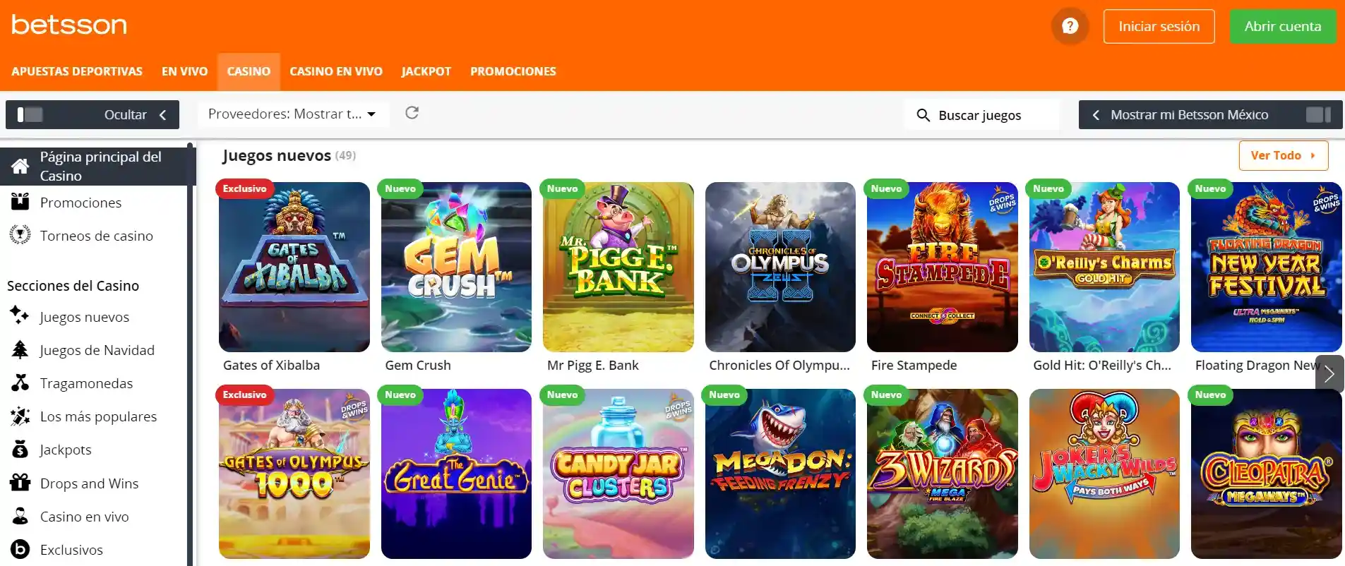This screenshot has width=1345, height=566.
Task: Click Ver Todo button
Action: pos(1284,155)
